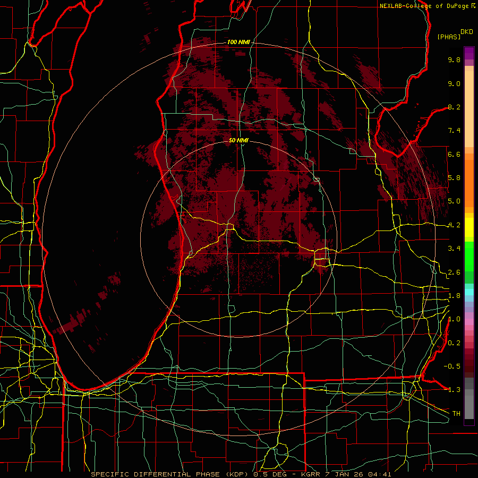
Task: Click the cyan color bar segment
Action: [469, 292]
